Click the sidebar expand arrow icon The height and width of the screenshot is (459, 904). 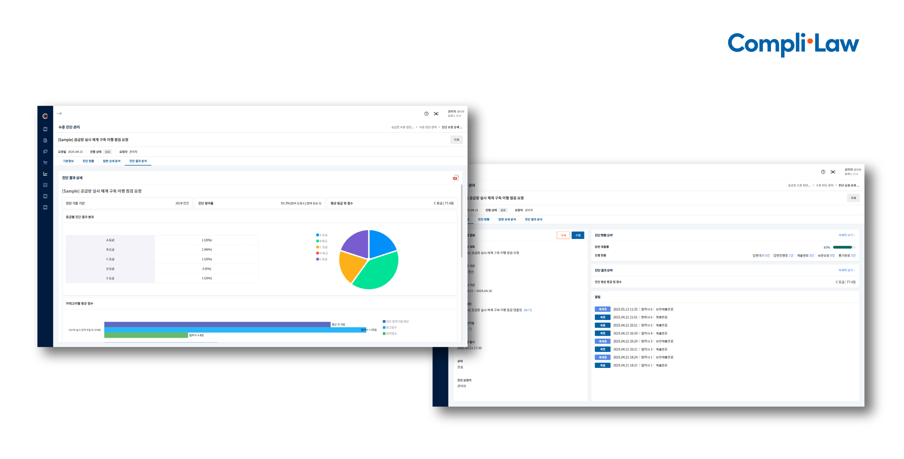point(59,114)
